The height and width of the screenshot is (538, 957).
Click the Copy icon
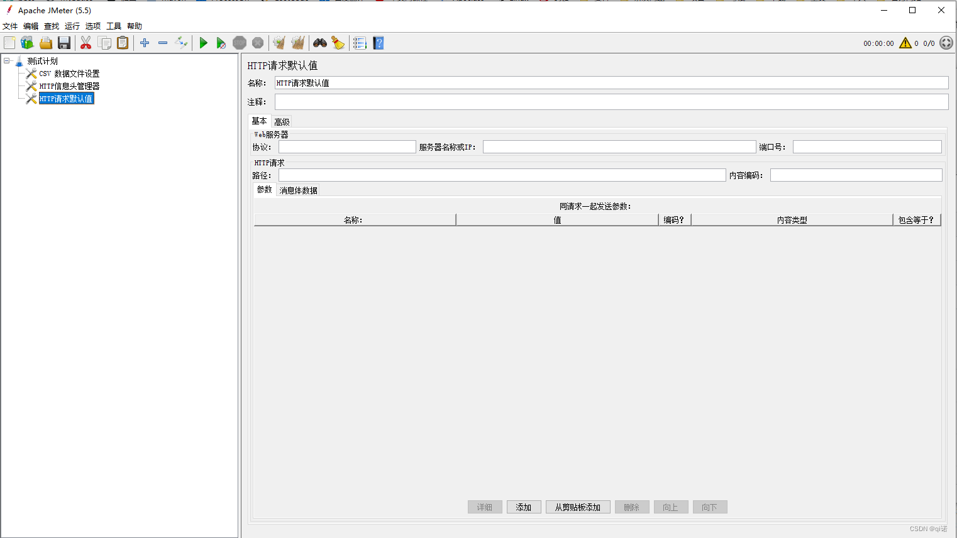tap(104, 43)
